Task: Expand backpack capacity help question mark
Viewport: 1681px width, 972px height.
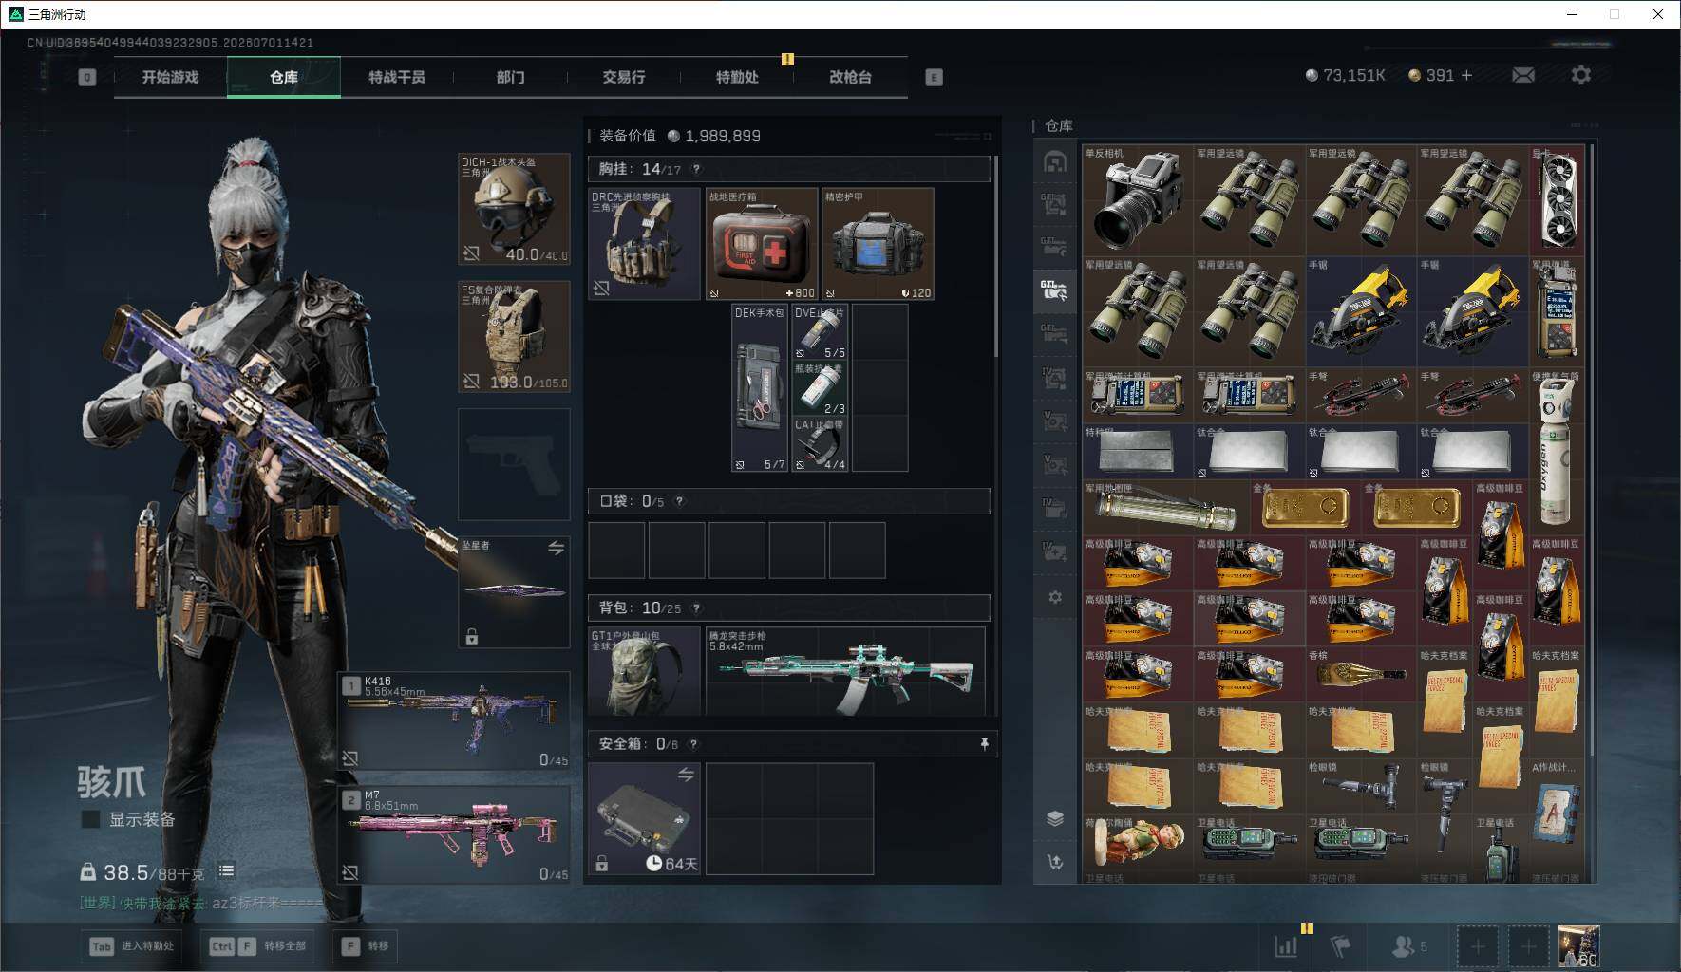Action: [696, 608]
